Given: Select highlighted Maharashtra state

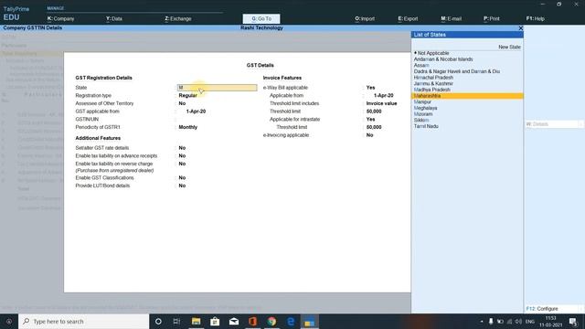Looking at the screenshot, I should coord(467,96).
